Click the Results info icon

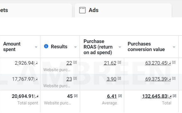point(46,47)
